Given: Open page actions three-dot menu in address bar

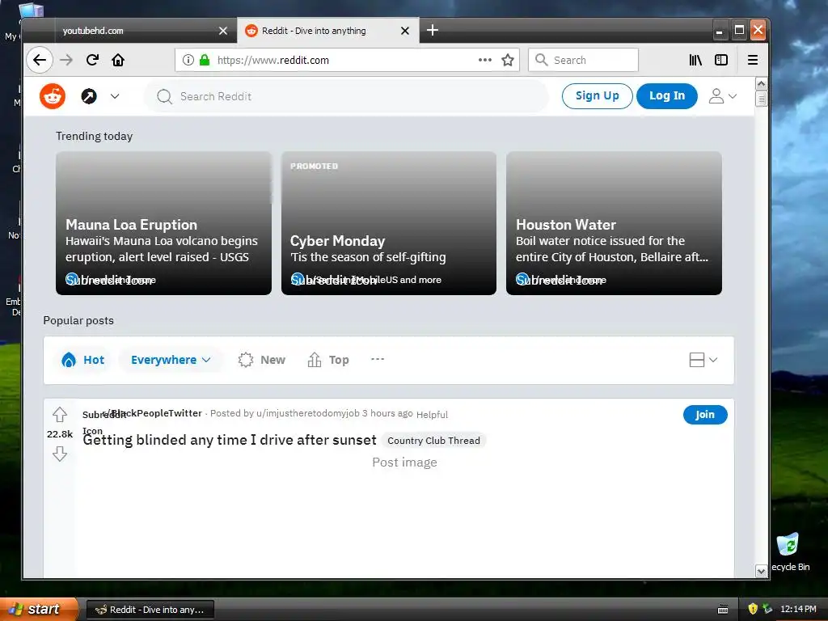Looking at the screenshot, I should 485,60.
